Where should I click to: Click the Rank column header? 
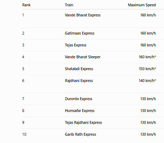click(x=26, y=5)
